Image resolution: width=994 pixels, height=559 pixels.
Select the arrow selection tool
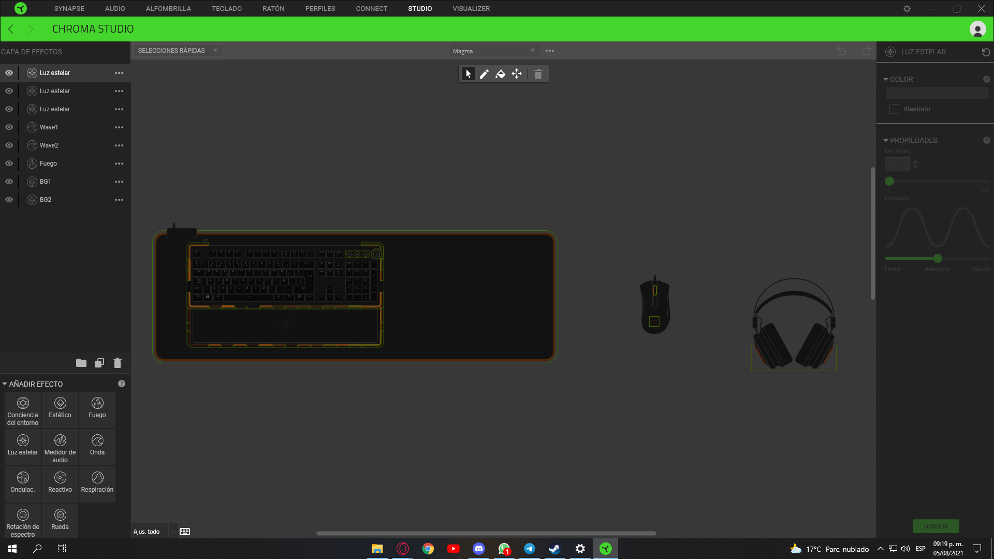pyautogui.click(x=468, y=74)
